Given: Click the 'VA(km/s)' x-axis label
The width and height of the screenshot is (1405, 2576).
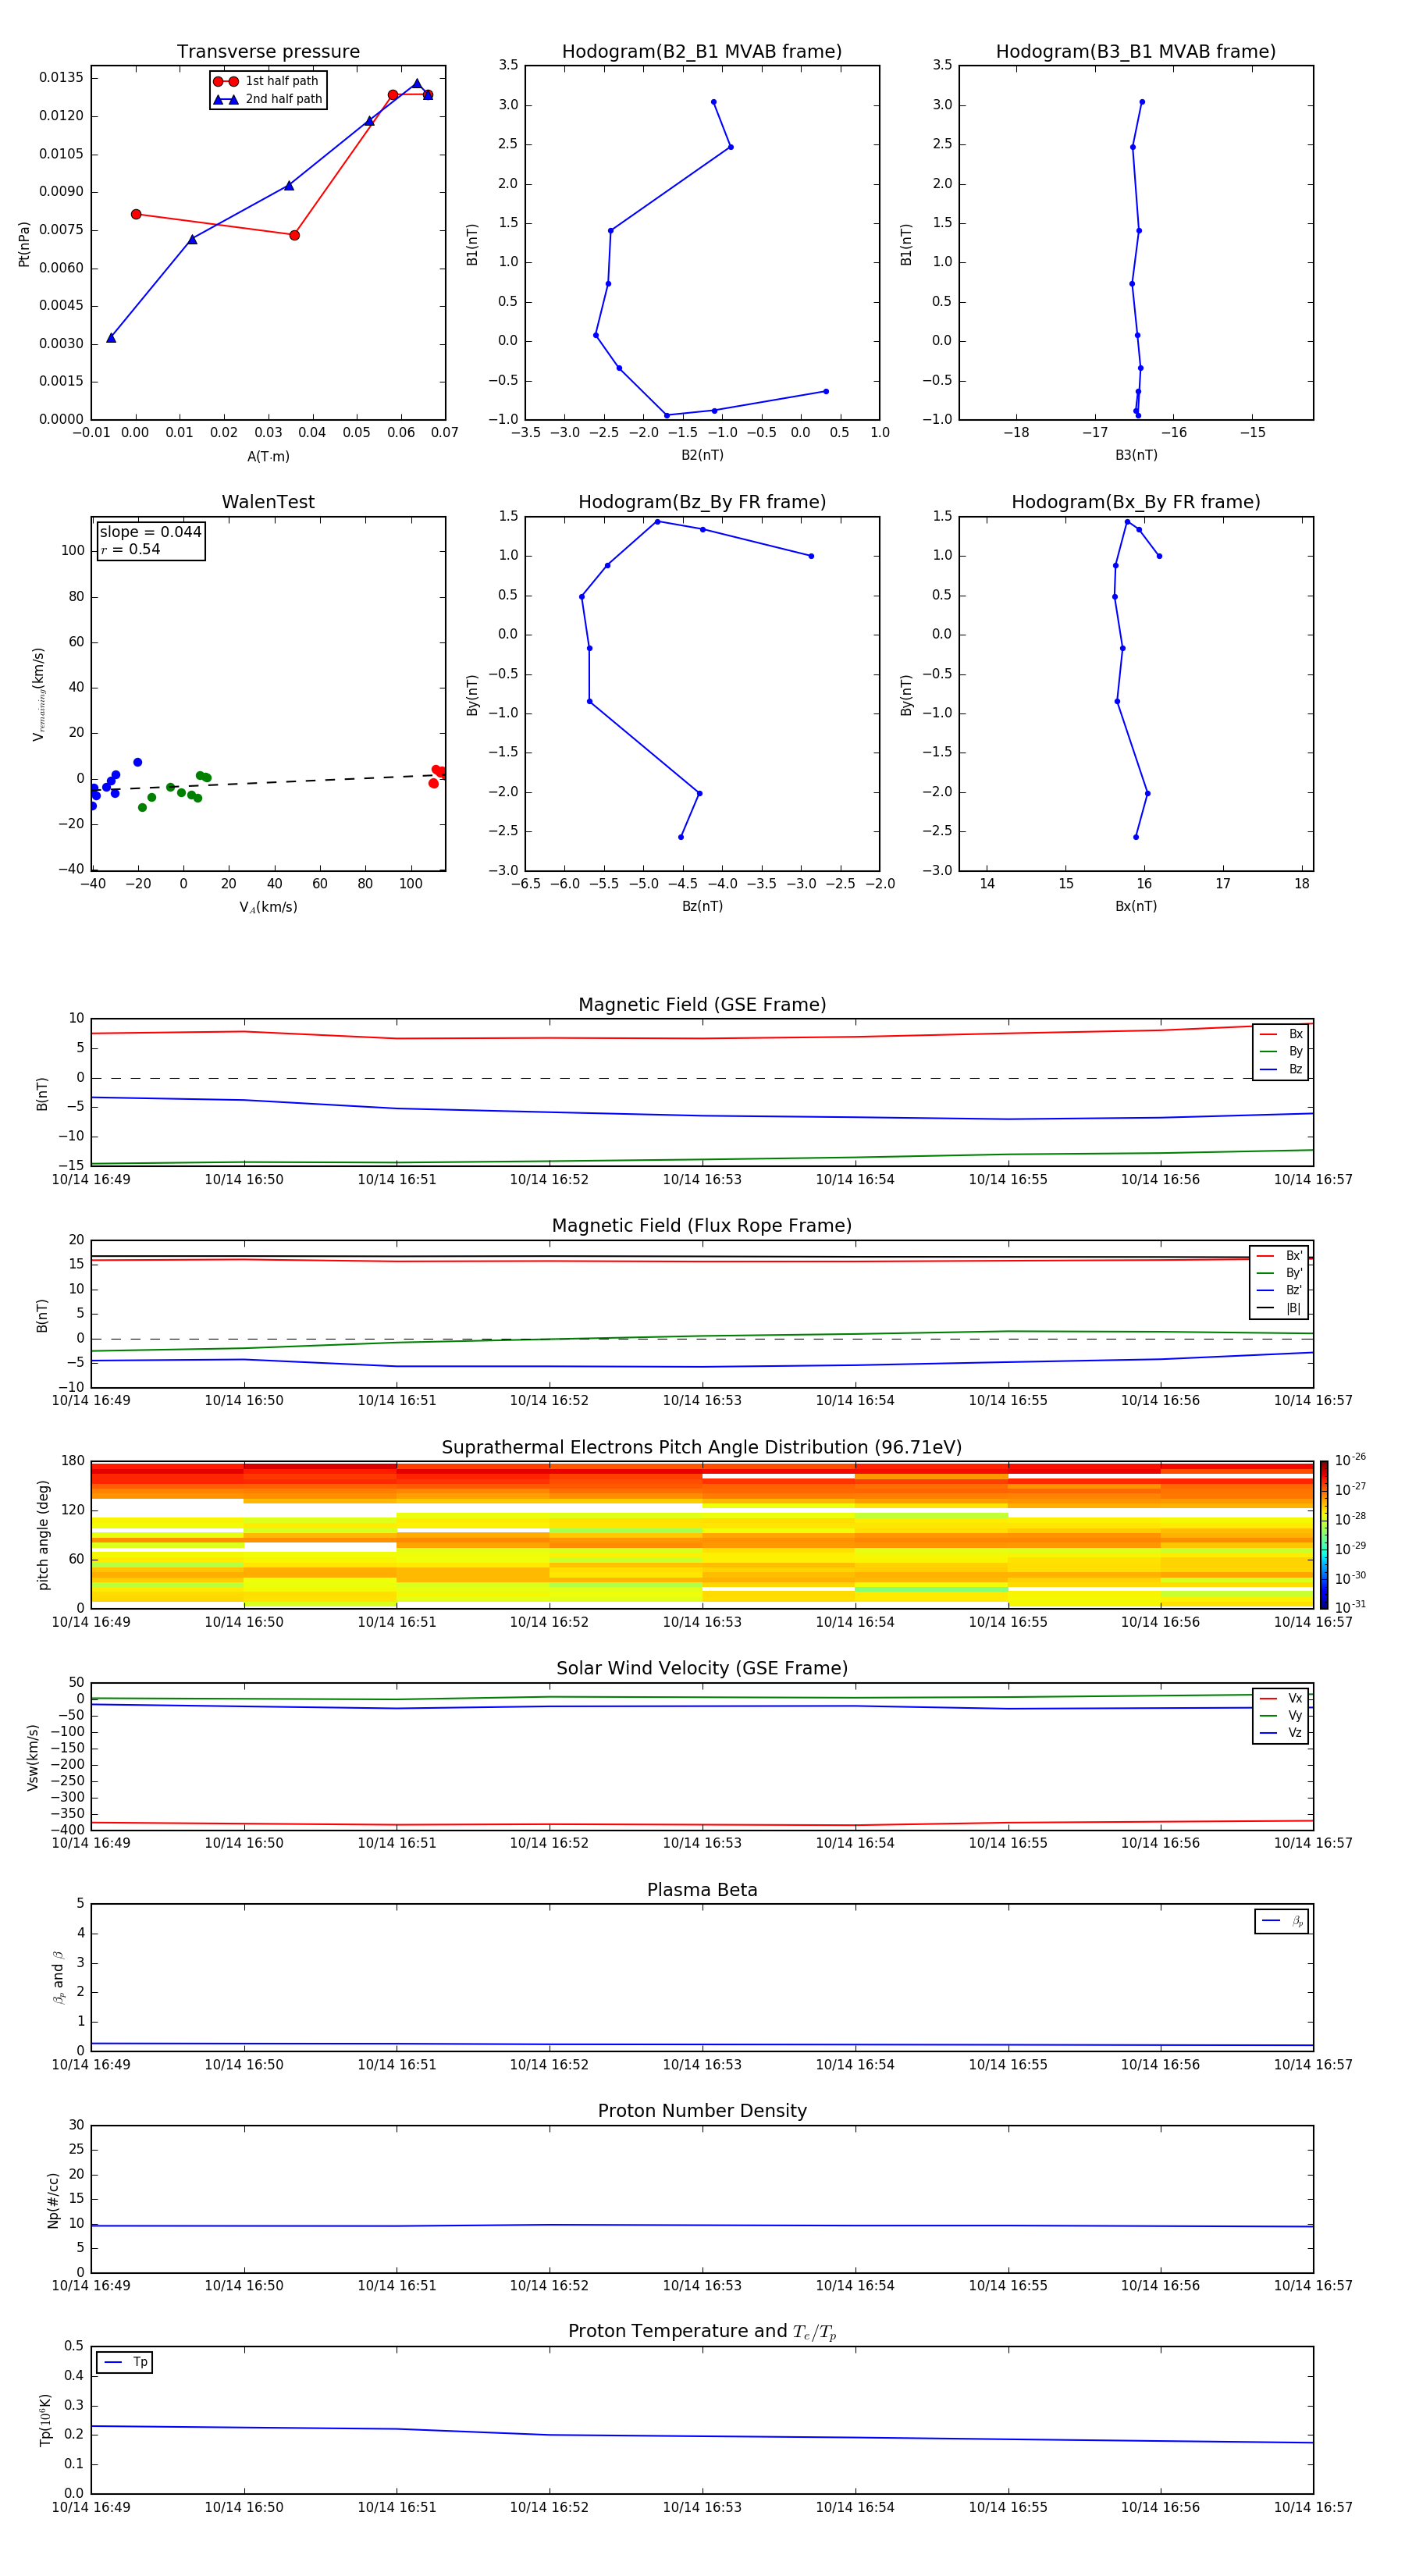Looking at the screenshot, I should (268, 907).
